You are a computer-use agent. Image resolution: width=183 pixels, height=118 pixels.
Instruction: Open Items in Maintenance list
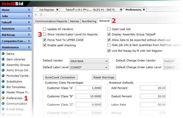tap(10, 54)
